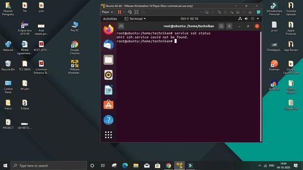The image size is (303, 170).
Task: Expand the Ubuntu system menu arrow
Action: [x=258, y=19]
